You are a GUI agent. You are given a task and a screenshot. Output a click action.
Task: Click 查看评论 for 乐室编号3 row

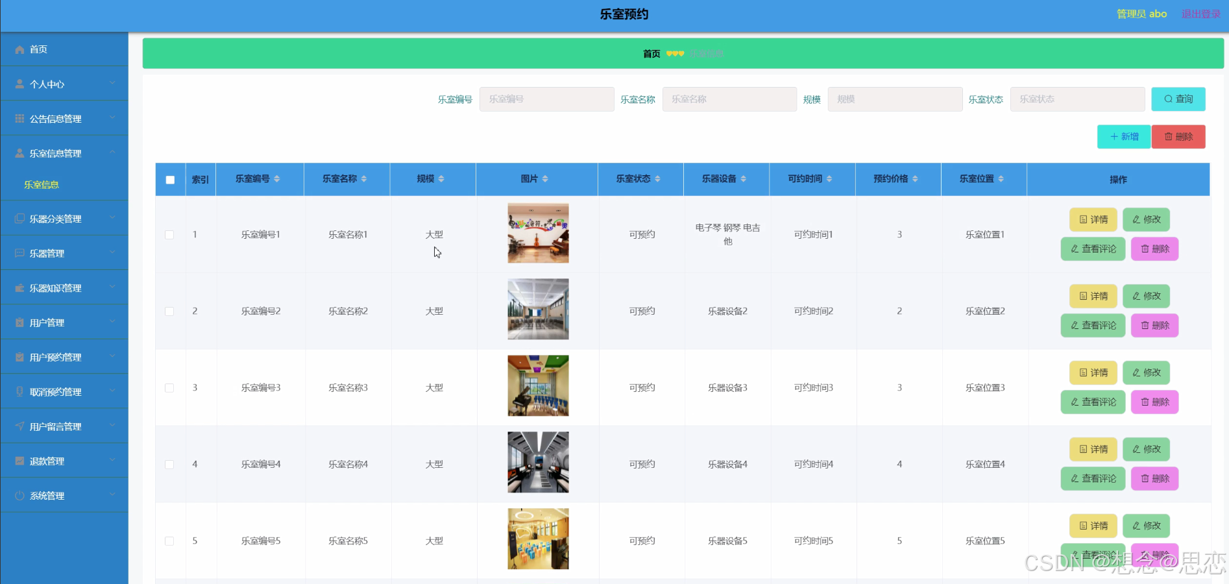[x=1093, y=402]
